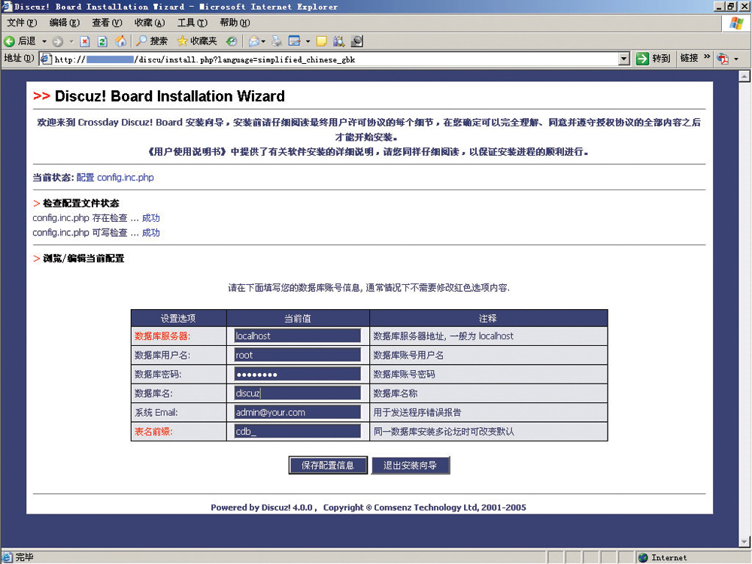Click the Mail envelope icon
Viewport: 752px width, 564px height.
pos(254,41)
